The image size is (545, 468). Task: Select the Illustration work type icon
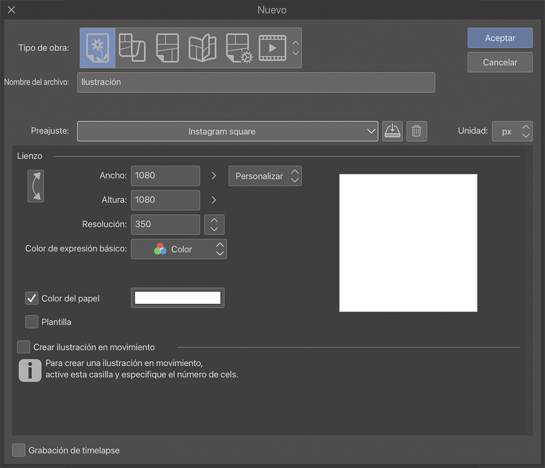click(98, 48)
